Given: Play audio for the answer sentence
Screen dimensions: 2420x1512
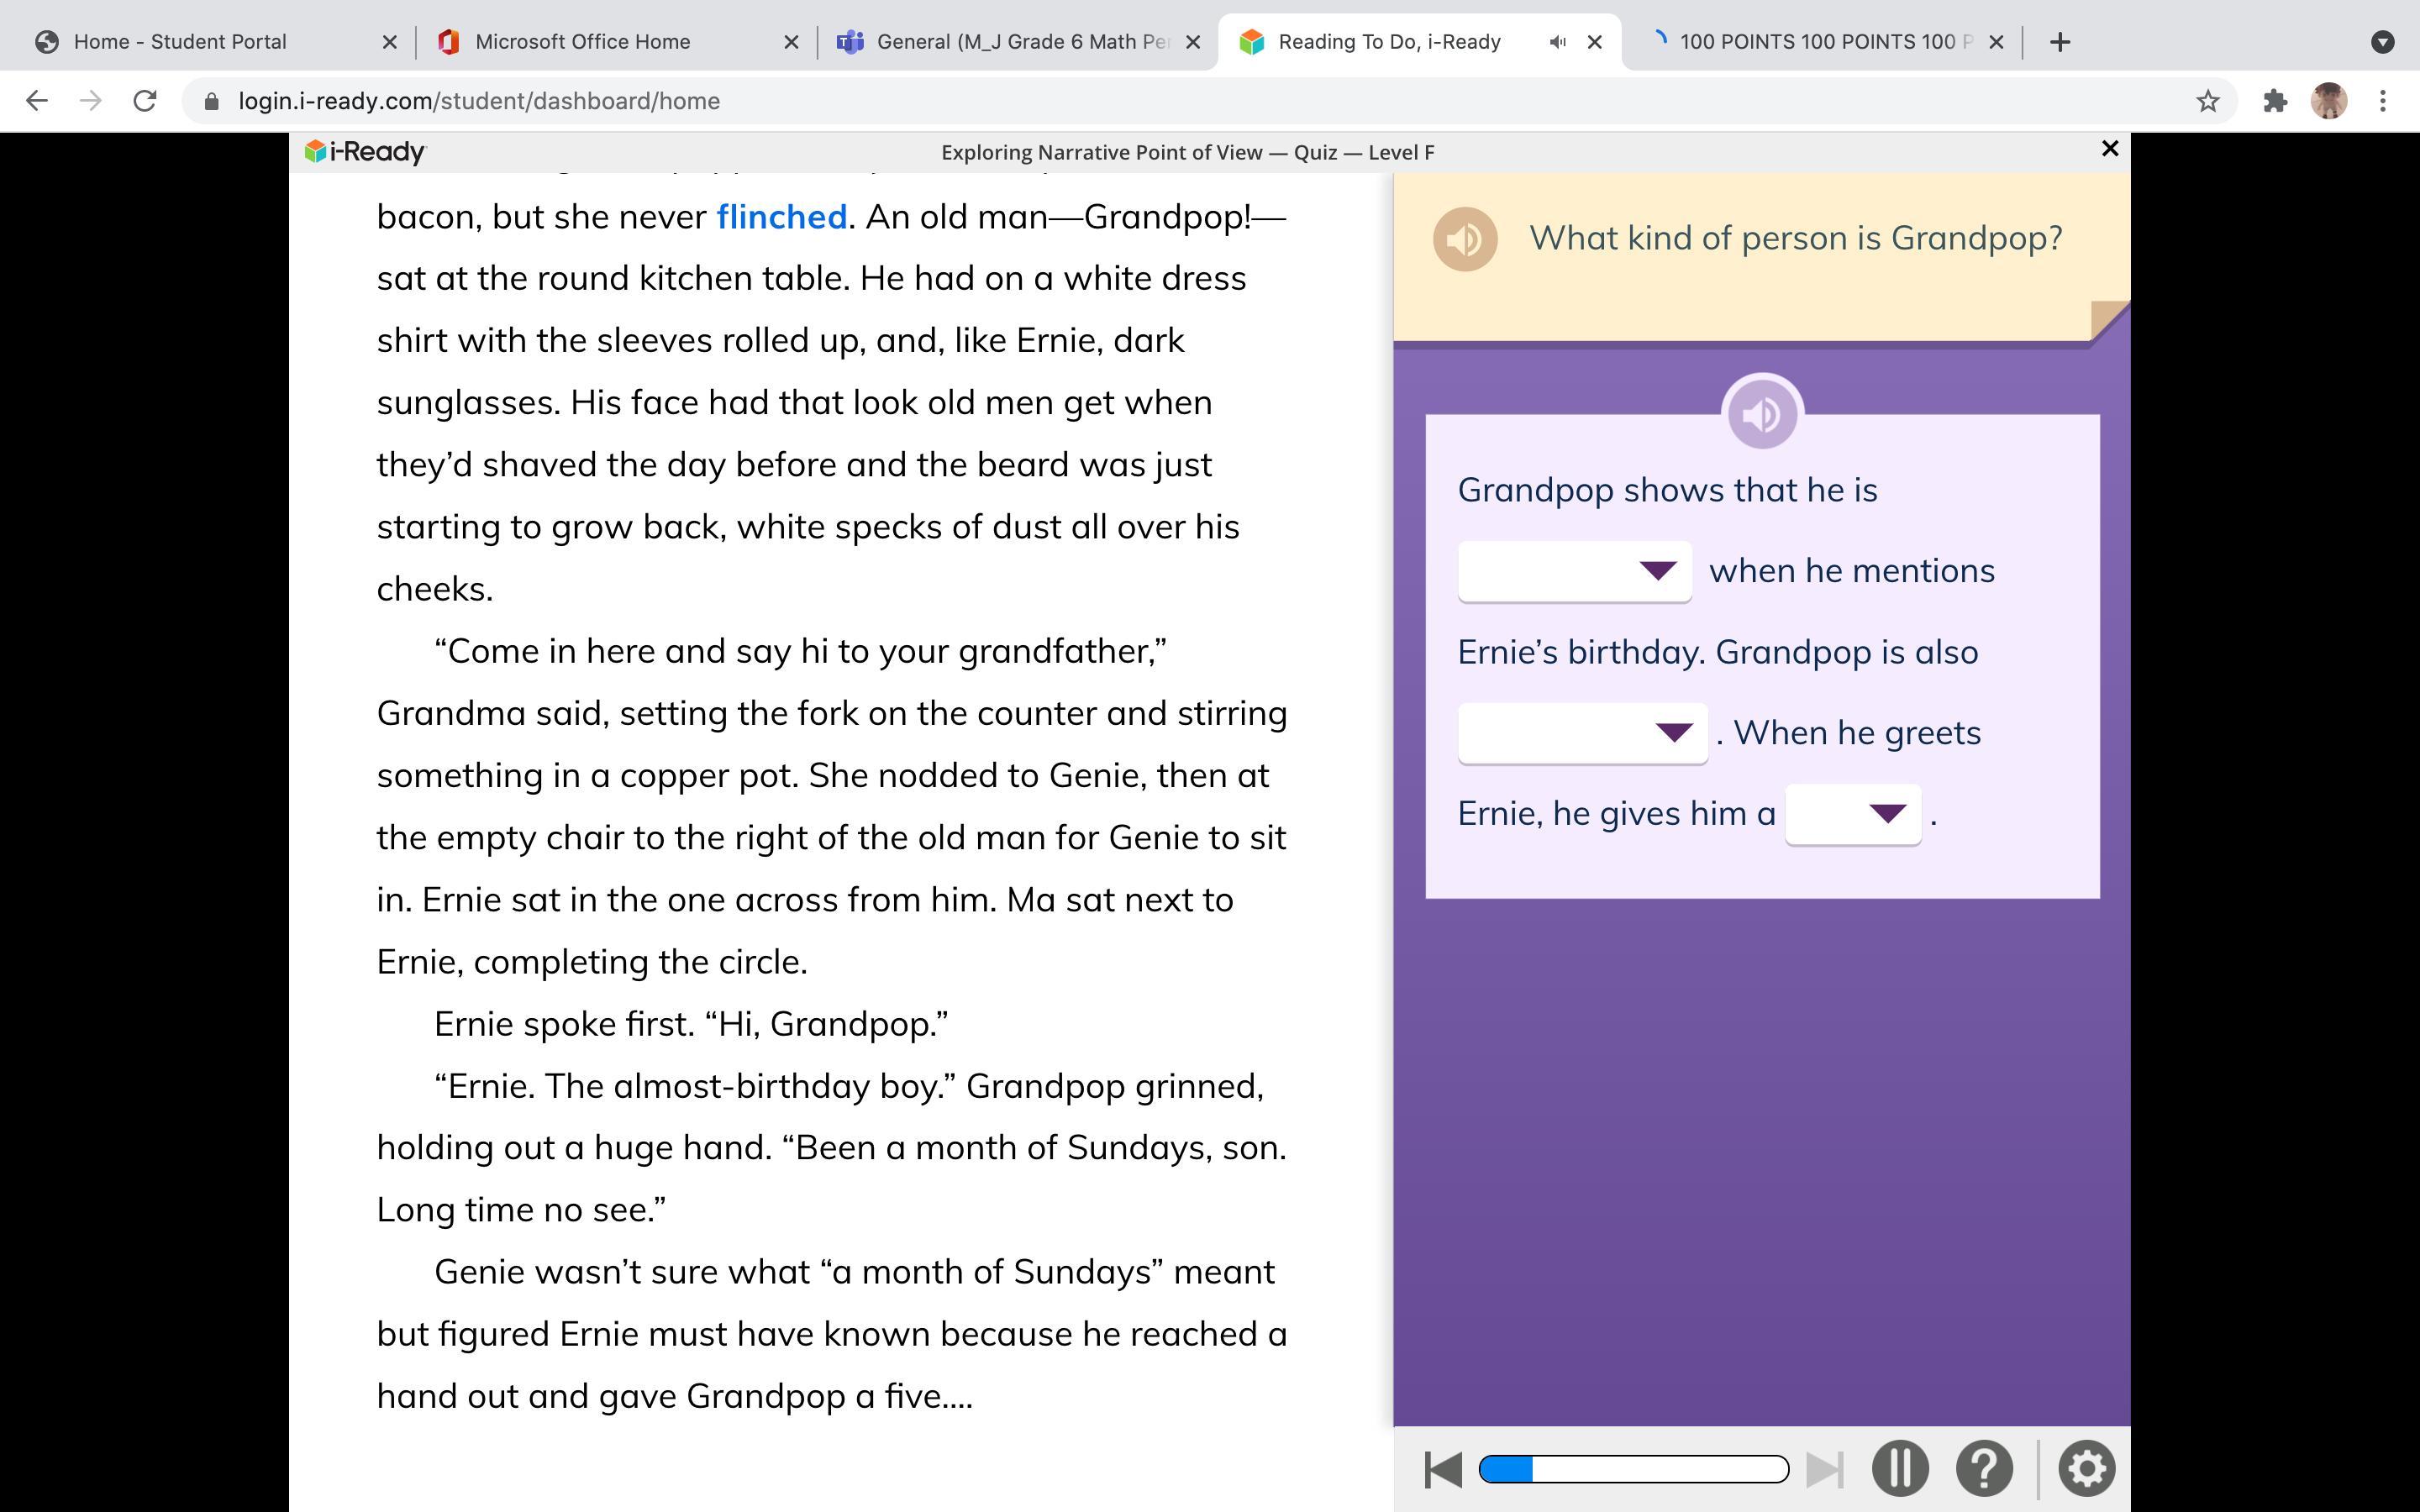Looking at the screenshot, I should pos(1762,414).
